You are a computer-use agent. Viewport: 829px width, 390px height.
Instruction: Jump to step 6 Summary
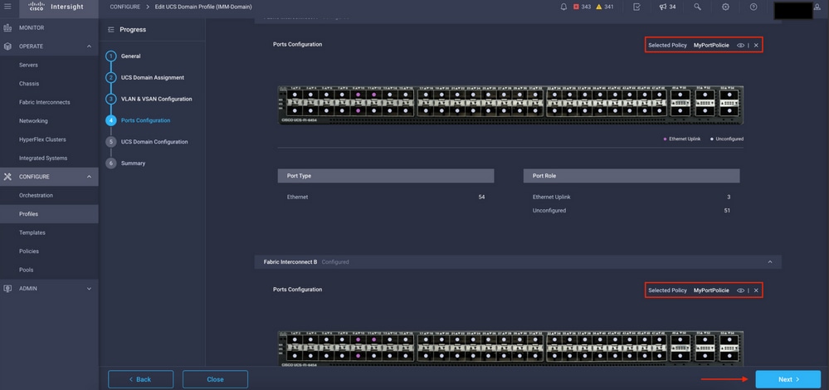point(125,163)
